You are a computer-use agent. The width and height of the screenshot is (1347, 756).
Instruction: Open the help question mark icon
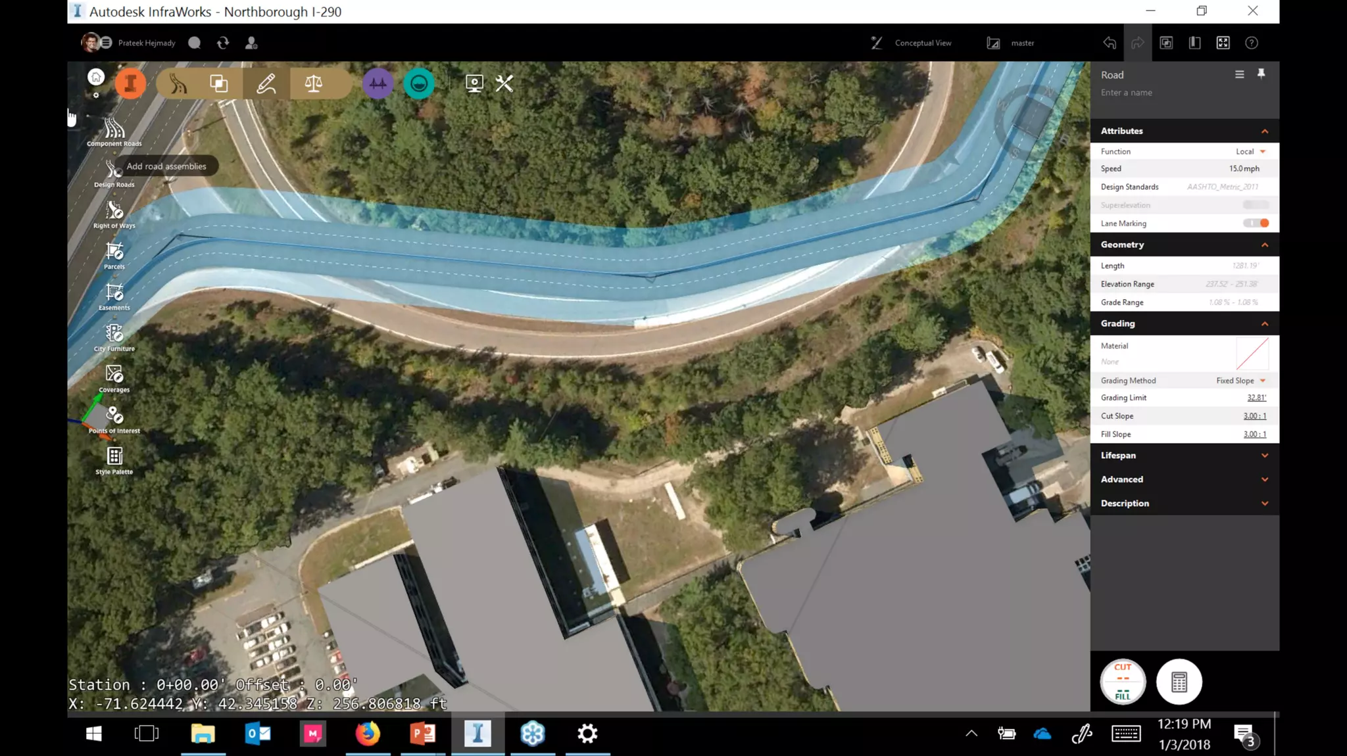tap(1252, 43)
